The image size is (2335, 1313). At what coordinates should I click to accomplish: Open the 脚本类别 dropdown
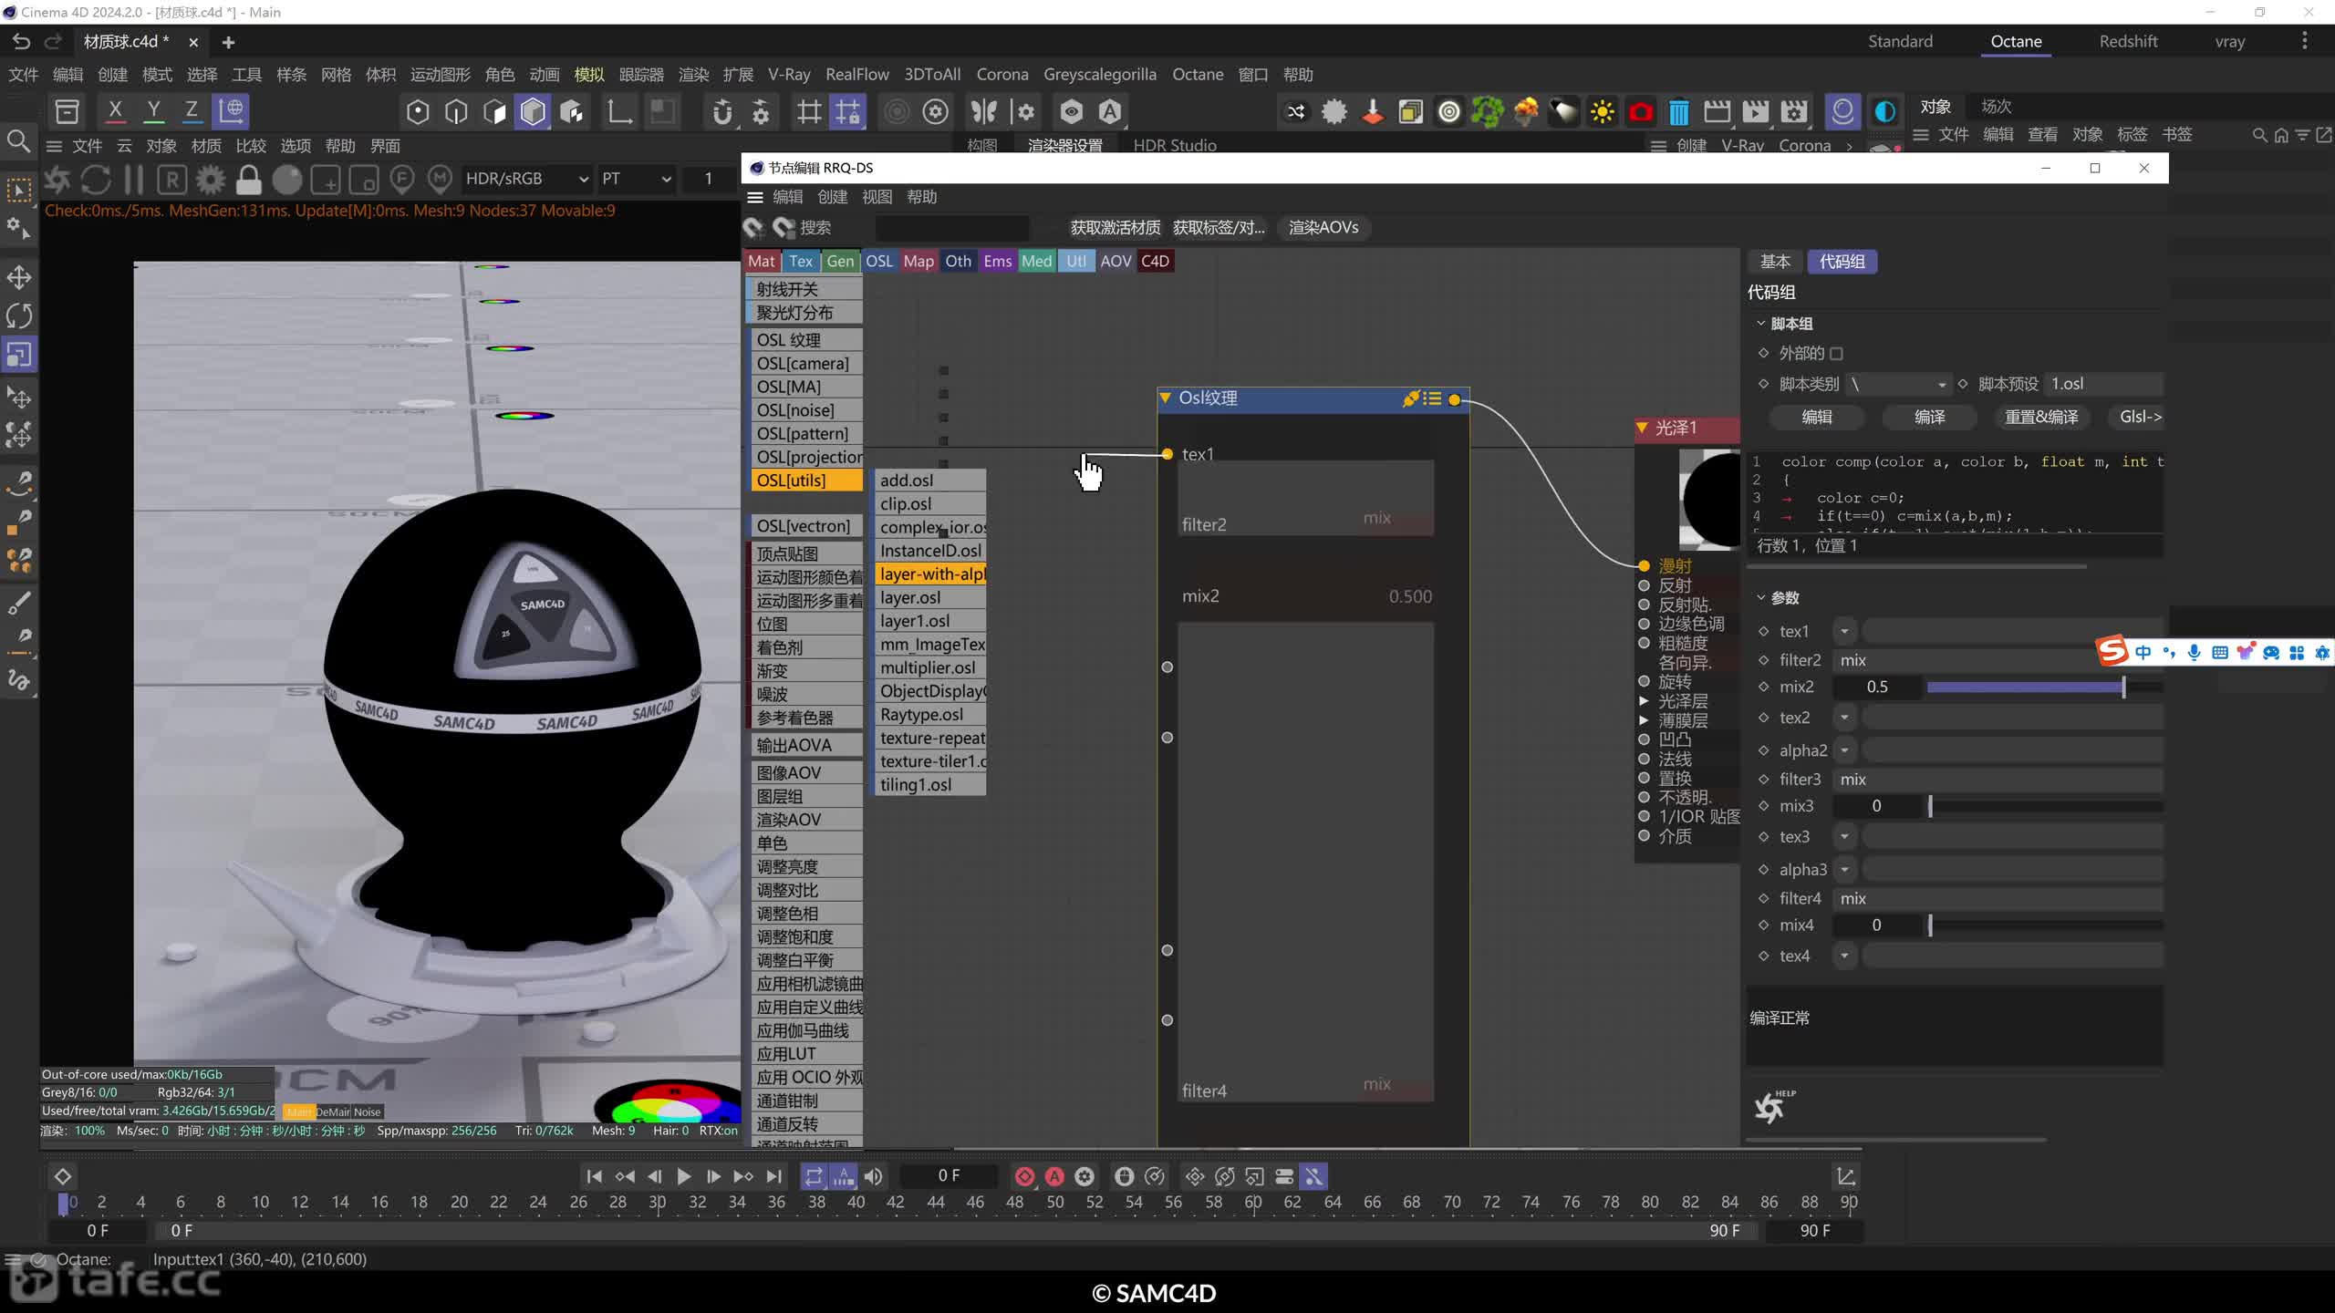[1899, 385]
